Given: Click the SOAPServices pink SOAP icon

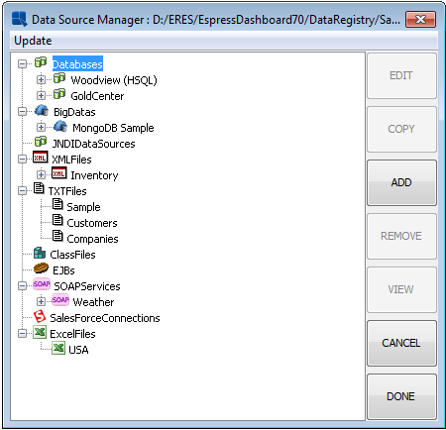Looking at the screenshot, I should (x=42, y=284).
